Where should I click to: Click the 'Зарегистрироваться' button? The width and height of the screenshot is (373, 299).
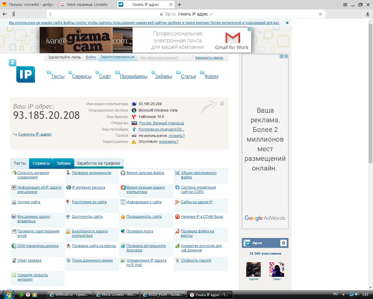tap(117, 57)
